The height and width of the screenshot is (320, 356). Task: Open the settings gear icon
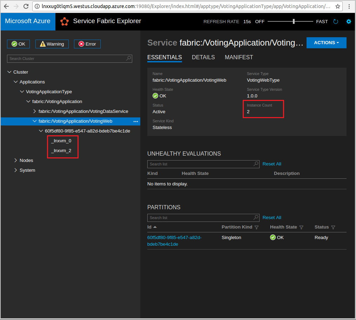pos(349,21)
